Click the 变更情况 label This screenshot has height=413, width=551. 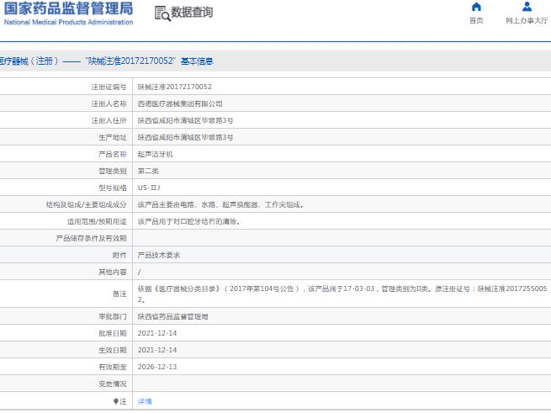coord(113,384)
